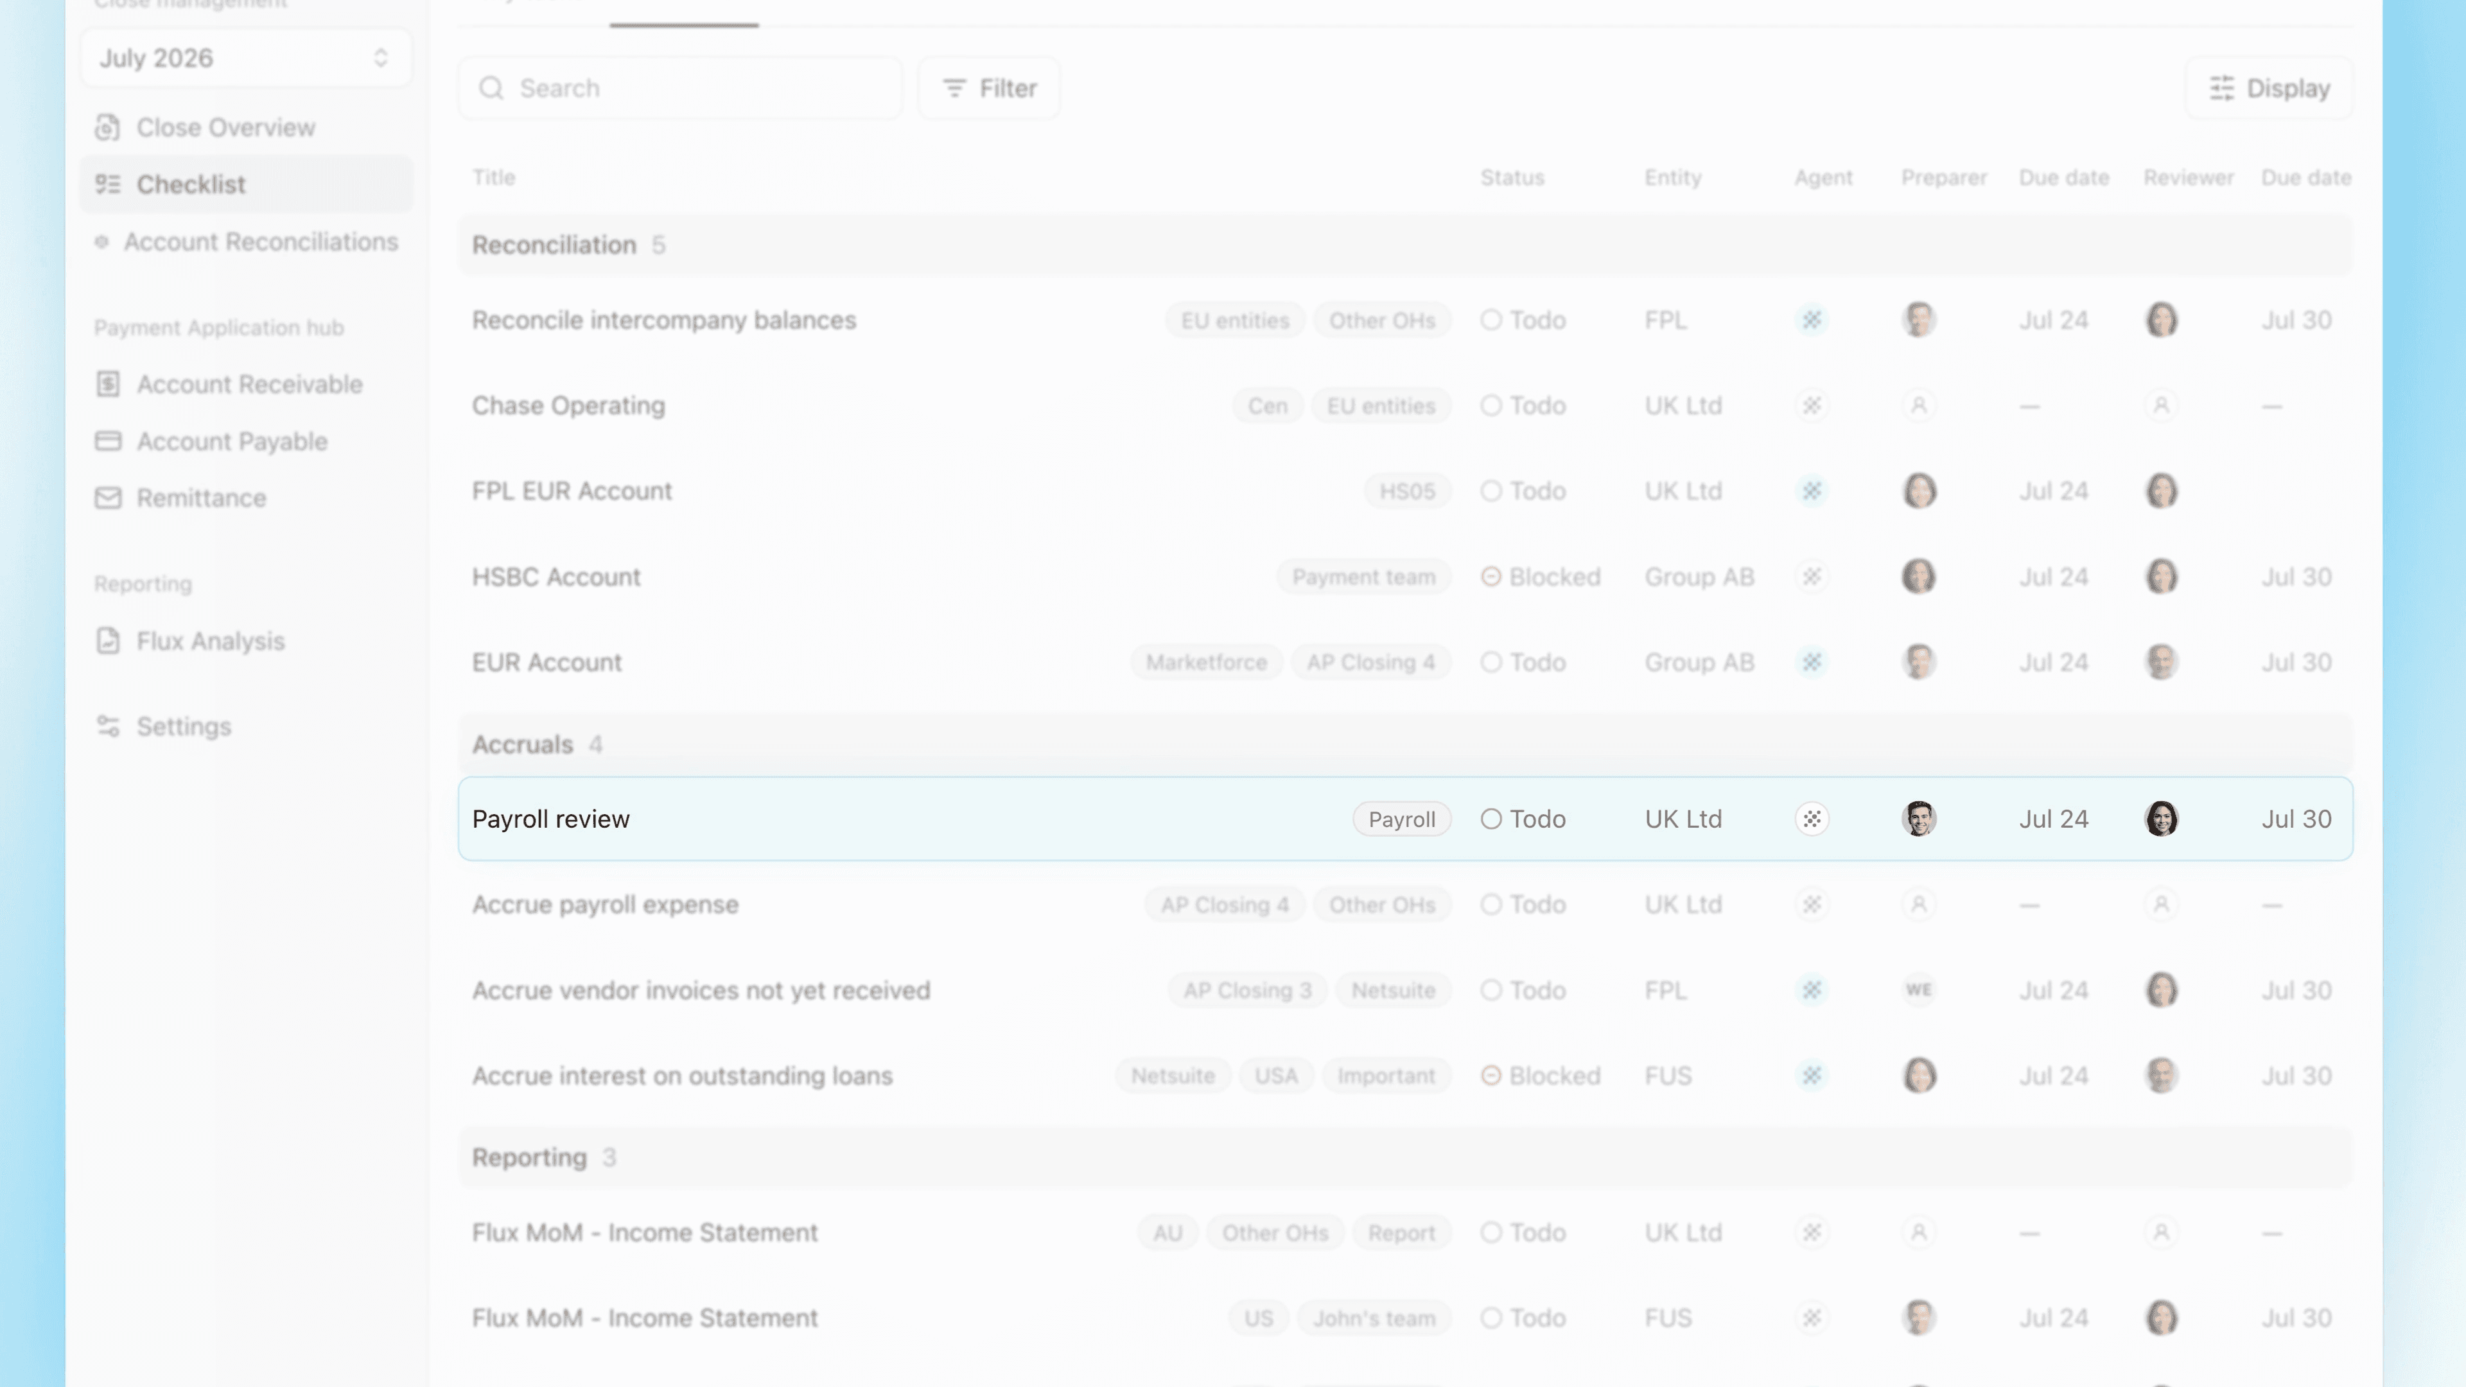Click the Remittance envelope icon
The height and width of the screenshot is (1387, 2466).
point(108,498)
